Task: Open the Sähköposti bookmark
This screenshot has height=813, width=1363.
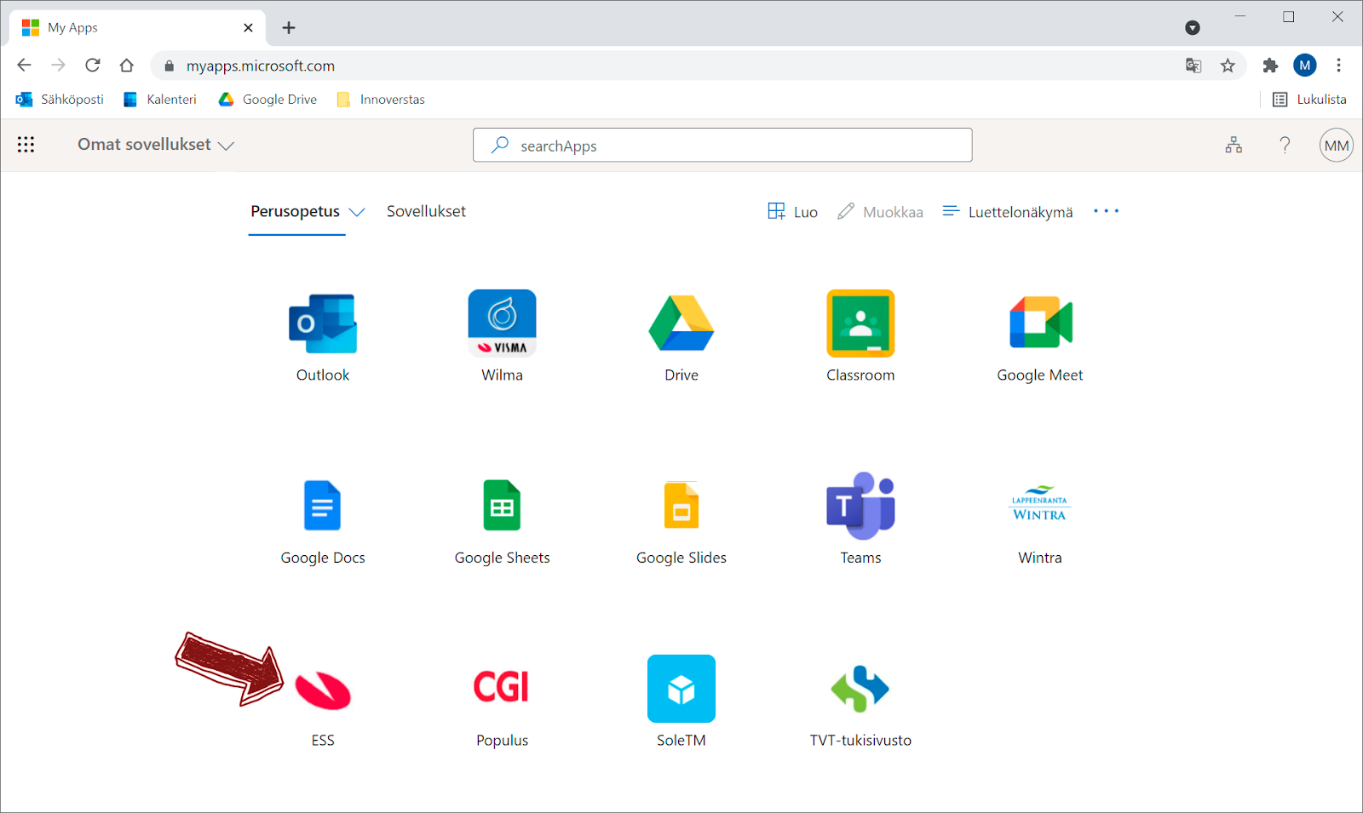Action: coord(60,100)
